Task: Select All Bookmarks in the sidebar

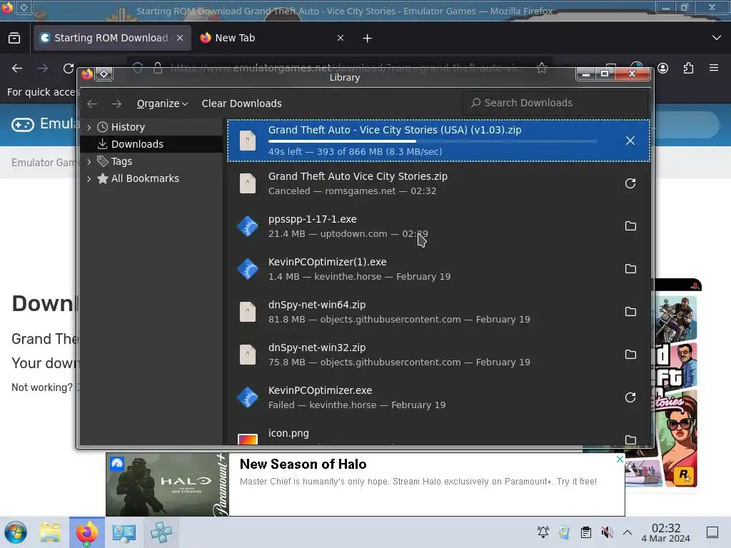Action: click(x=145, y=178)
